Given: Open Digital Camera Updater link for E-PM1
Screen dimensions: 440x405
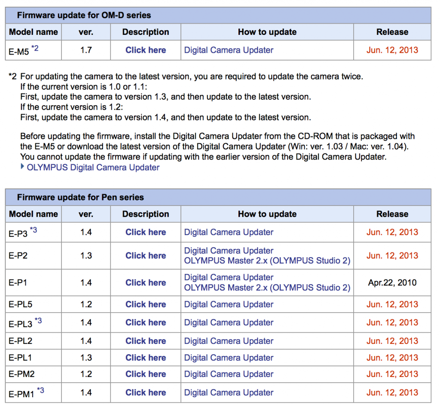Looking at the screenshot, I should coord(229,393).
